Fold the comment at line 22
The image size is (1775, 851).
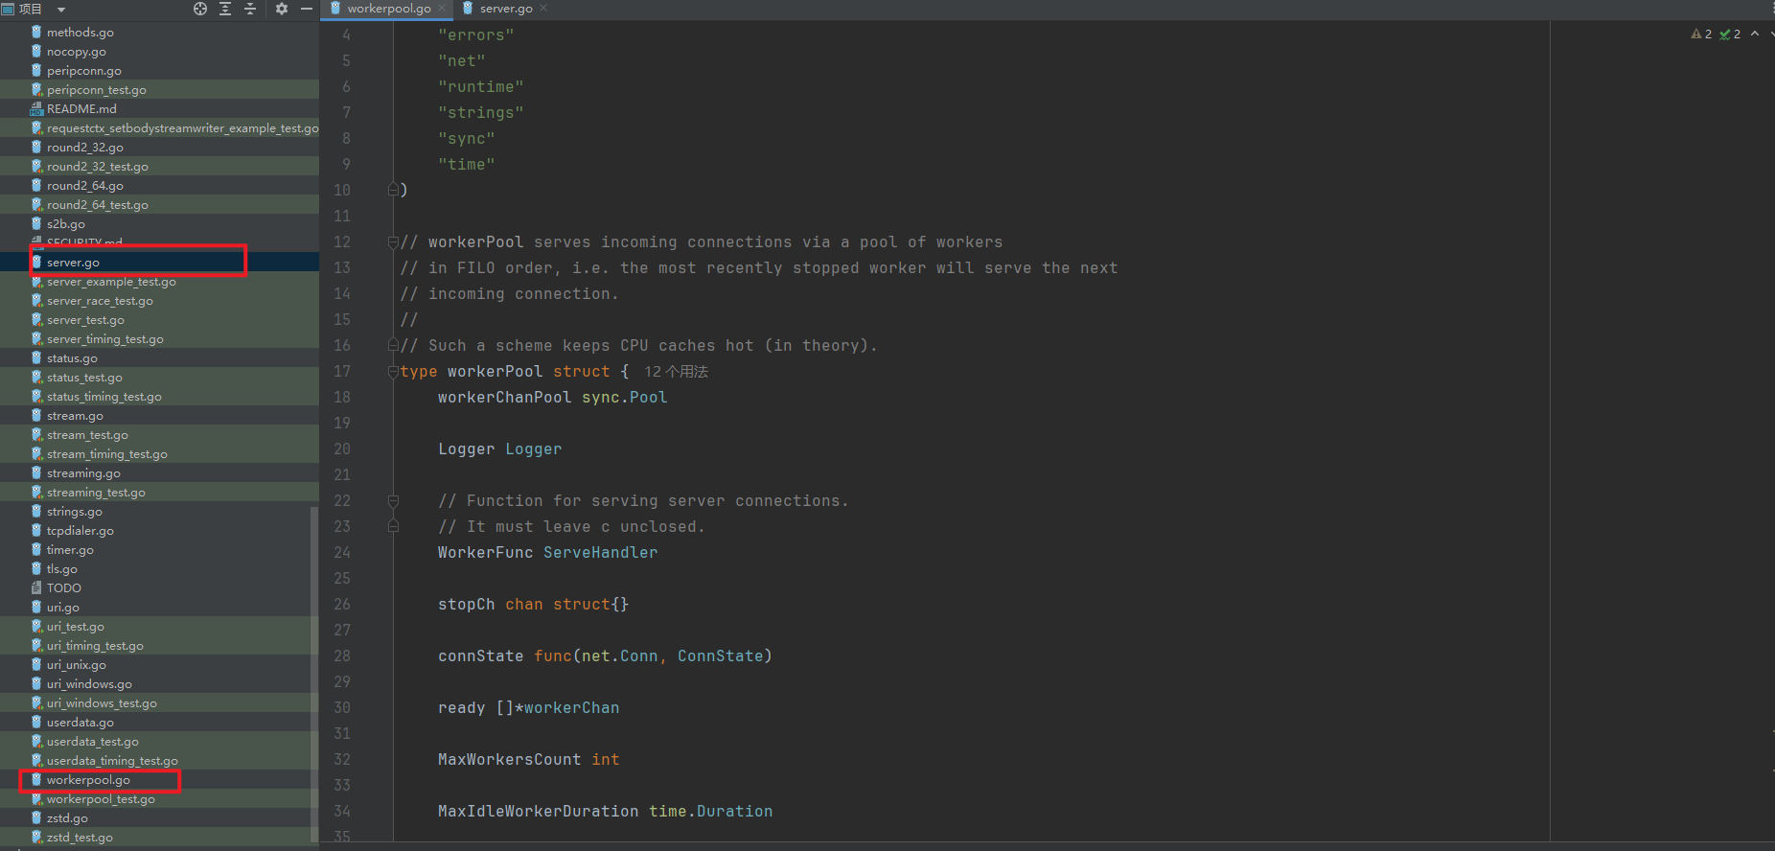point(393,500)
